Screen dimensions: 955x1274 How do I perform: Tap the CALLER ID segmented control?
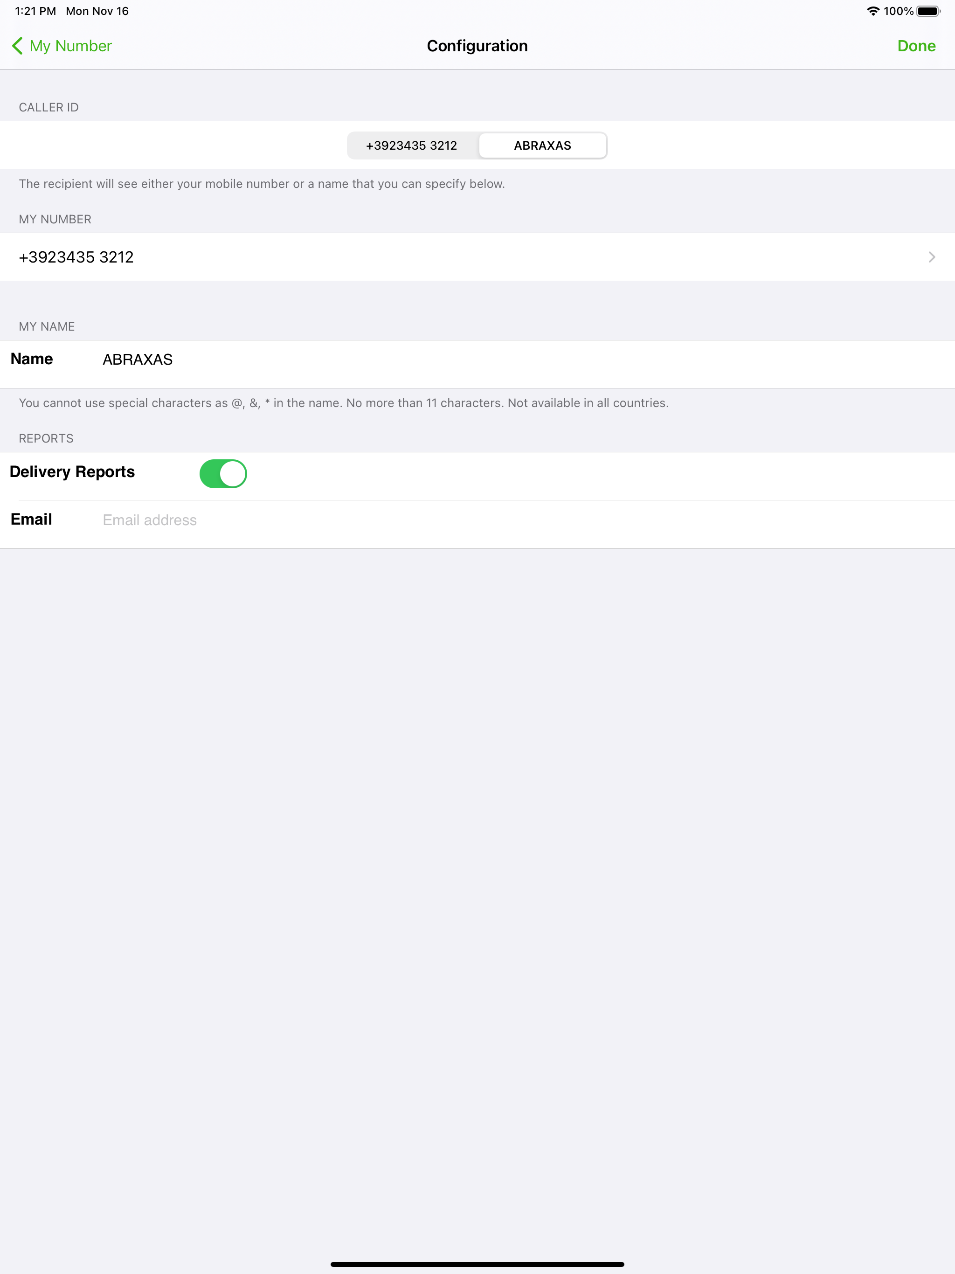coord(477,145)
